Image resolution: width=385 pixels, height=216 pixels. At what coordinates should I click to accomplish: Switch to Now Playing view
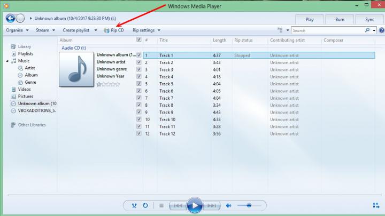(376, 205)
